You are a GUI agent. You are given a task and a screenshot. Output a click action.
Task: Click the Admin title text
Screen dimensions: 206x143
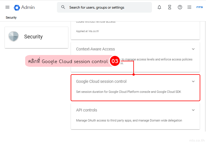tap(28, 7)
